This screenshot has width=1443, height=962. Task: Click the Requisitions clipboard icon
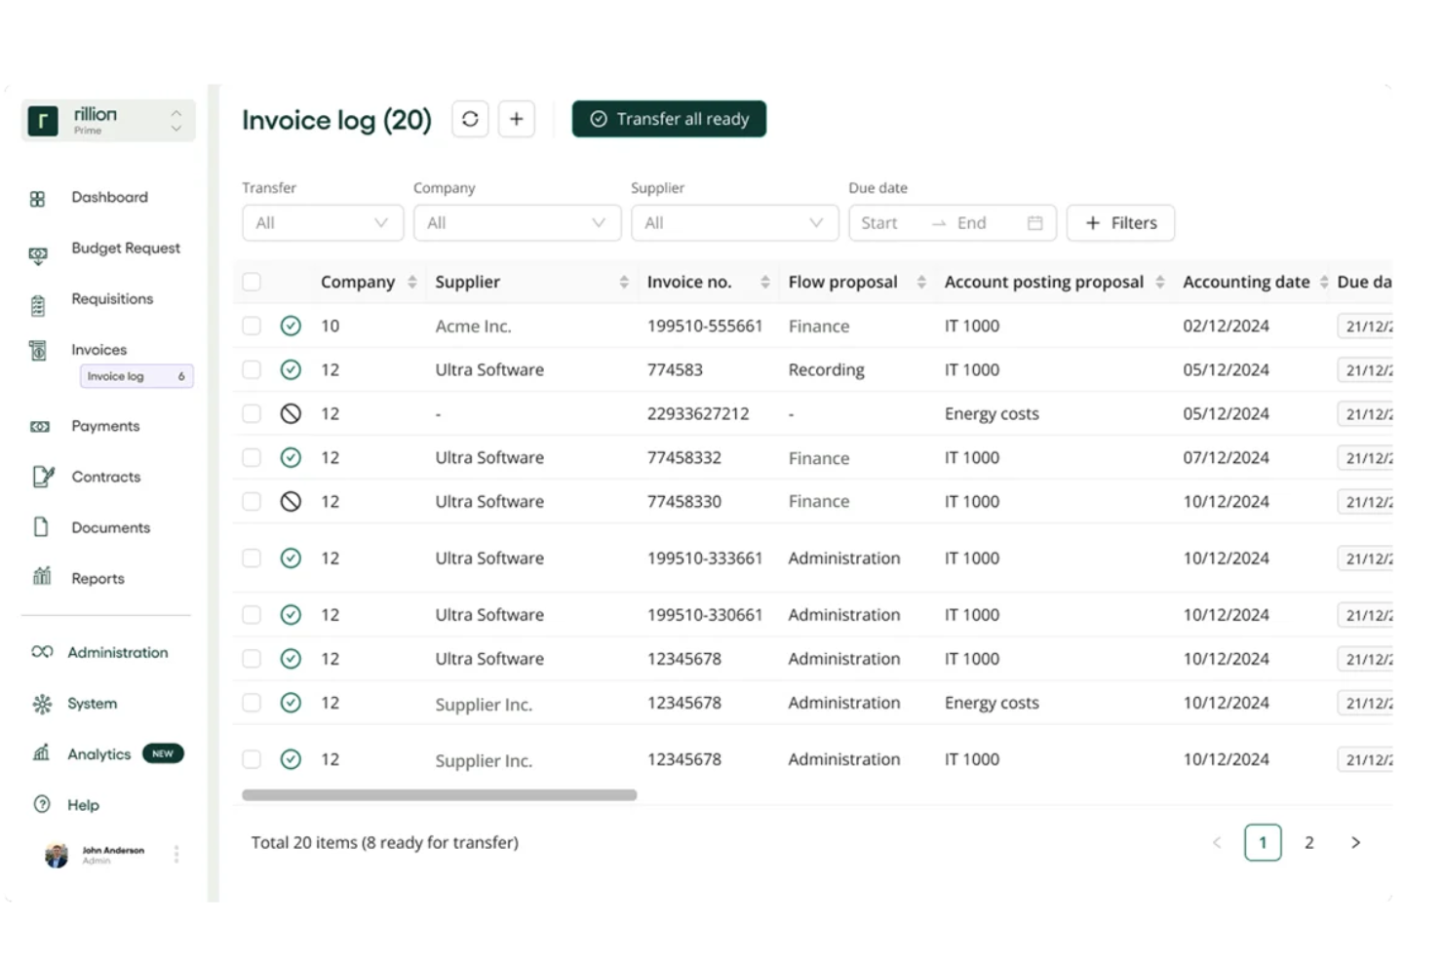coord(38,306)
